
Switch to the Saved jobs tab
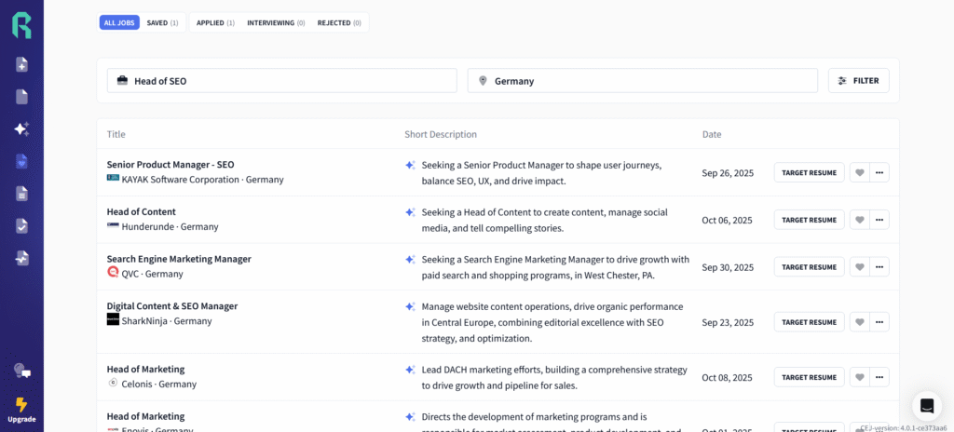point(162,22)
